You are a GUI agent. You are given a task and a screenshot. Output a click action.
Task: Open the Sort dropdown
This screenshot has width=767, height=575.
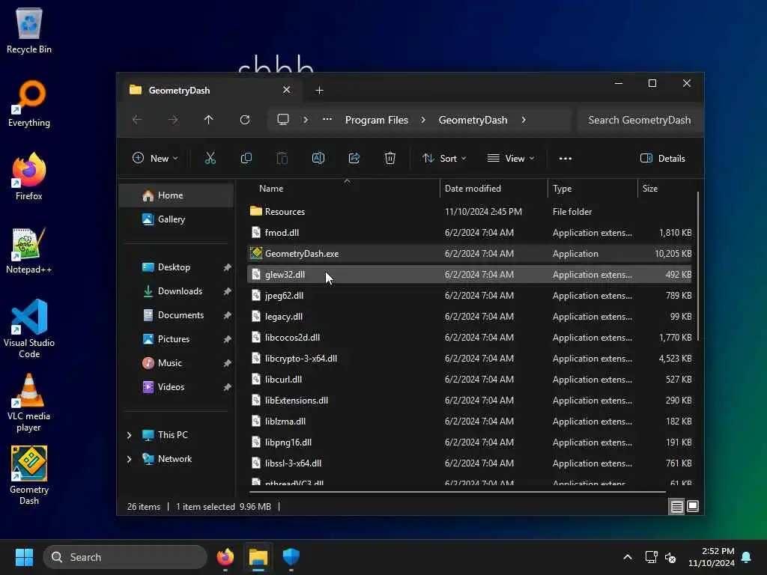(x=445, y=159)
